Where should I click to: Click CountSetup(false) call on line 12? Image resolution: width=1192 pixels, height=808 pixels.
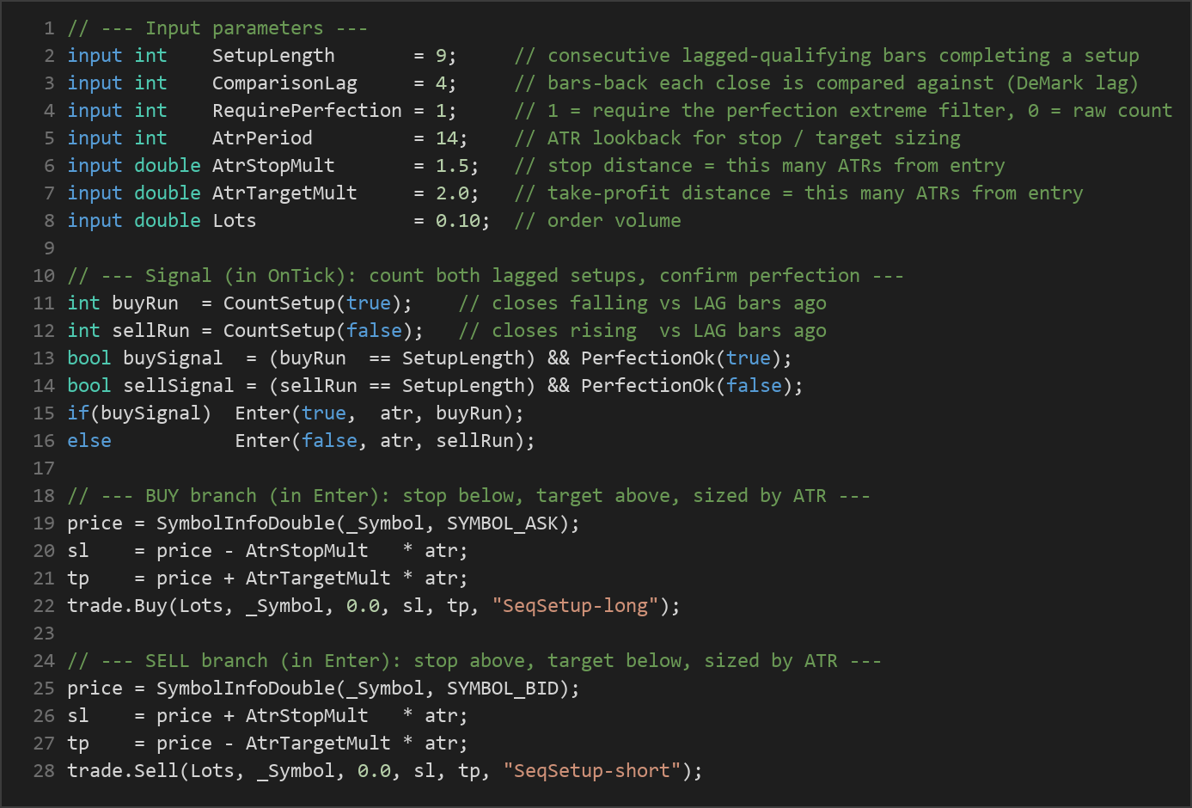[318, 331]
